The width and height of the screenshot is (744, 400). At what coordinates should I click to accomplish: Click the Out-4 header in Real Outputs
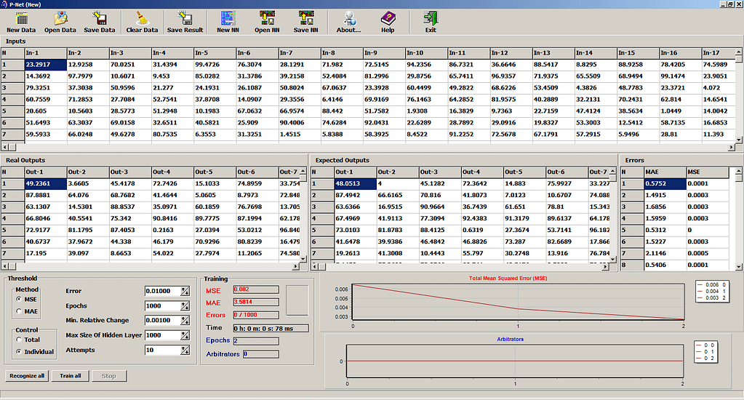(x=172, y=172)
